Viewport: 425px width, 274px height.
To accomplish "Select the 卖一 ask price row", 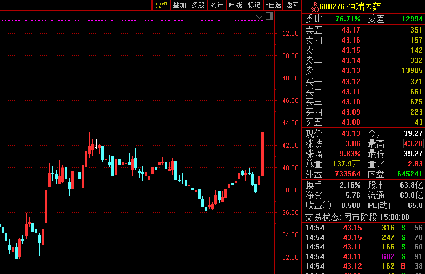I will pos(364,71).
